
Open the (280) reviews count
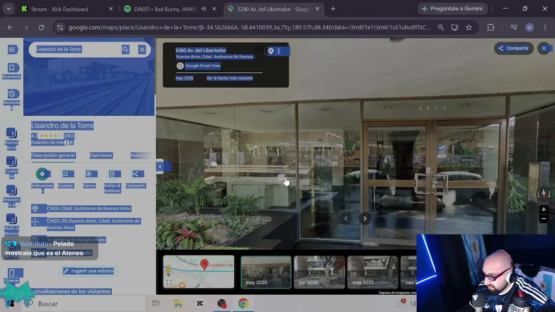tap(69, 136)
